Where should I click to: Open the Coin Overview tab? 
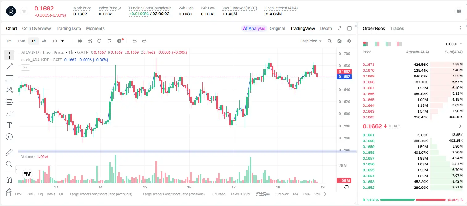pyautogui.click(x=36, y=28)
